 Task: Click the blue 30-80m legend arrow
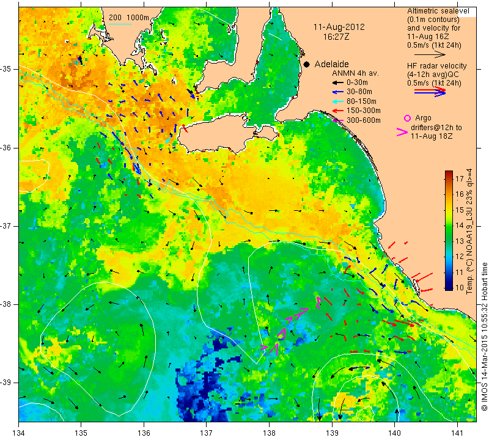point(337,92)
